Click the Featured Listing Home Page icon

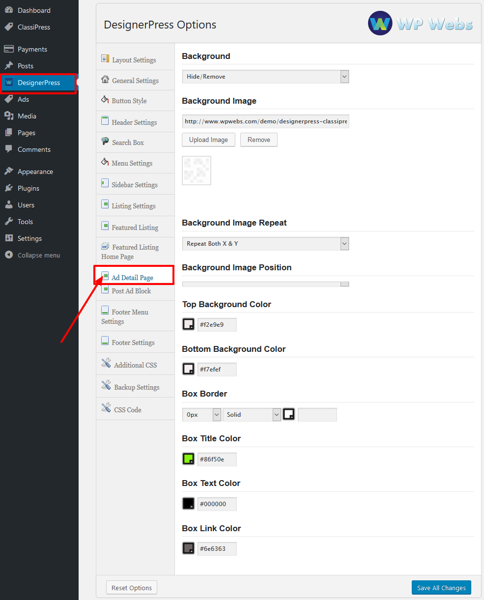click(105, 246)
